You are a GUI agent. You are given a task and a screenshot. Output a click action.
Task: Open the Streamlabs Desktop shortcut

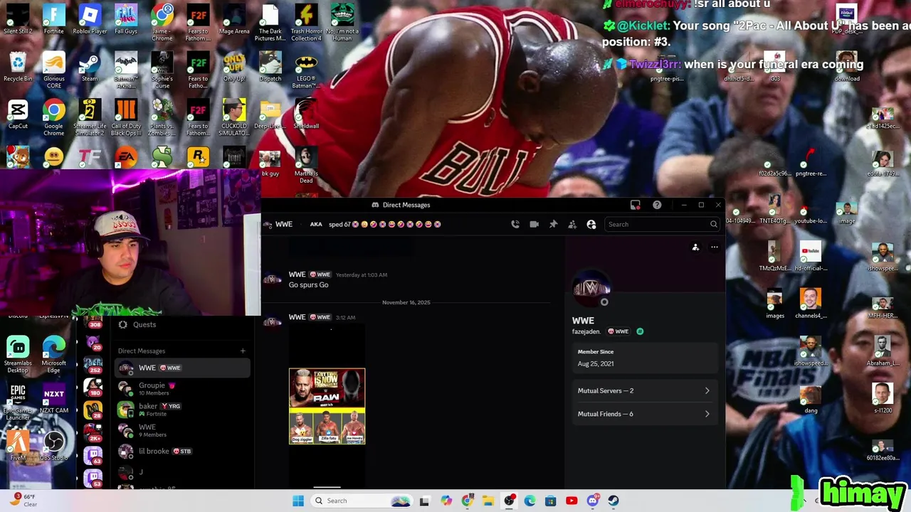tap(18, 354)
